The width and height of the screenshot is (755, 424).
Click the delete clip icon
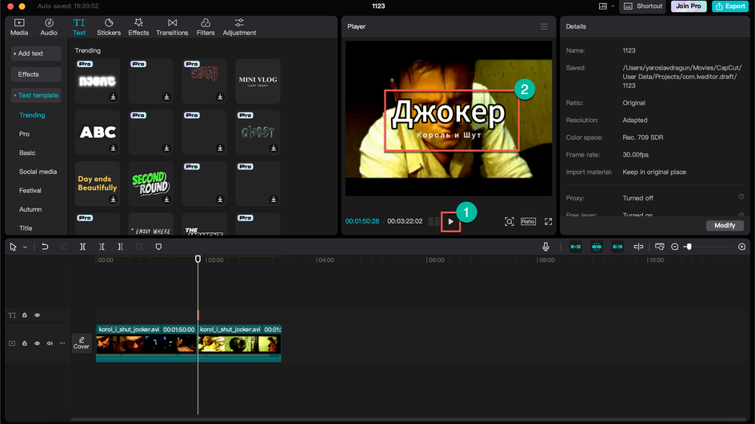[x=139, y=247]
